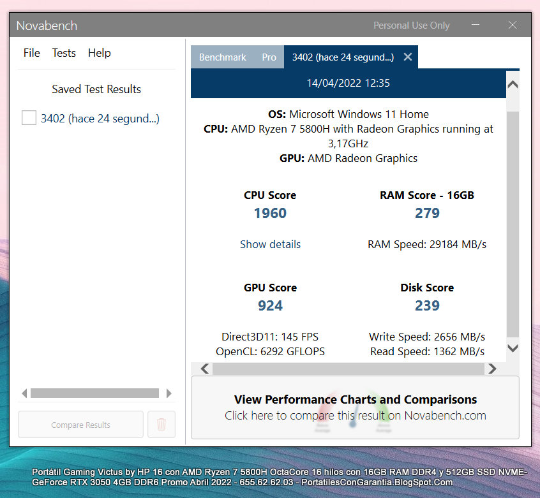
Task: Close the Novabench window
Action: 513,25
